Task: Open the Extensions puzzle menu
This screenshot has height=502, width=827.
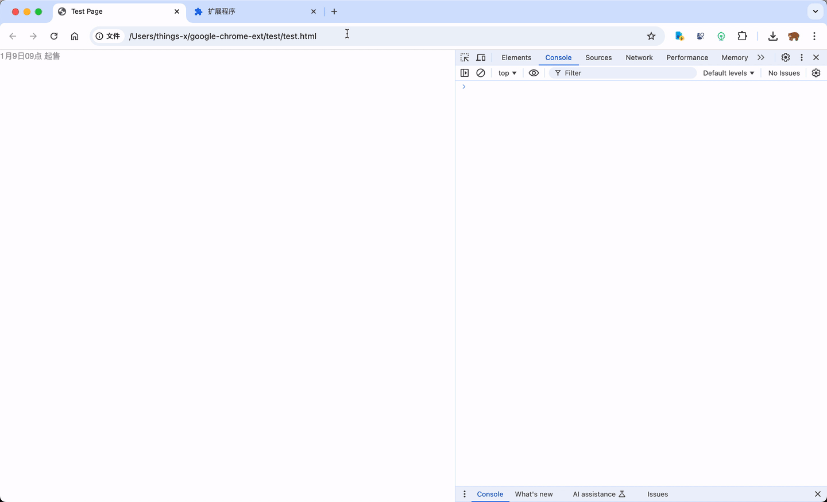Action: tap(742, 36)
